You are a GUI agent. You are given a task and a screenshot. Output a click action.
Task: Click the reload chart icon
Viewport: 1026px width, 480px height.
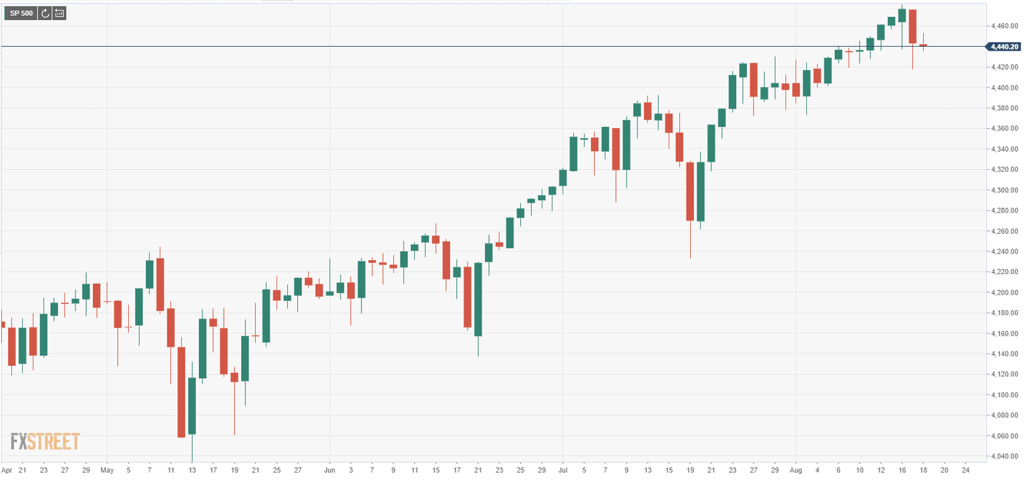tap(45, 13)
